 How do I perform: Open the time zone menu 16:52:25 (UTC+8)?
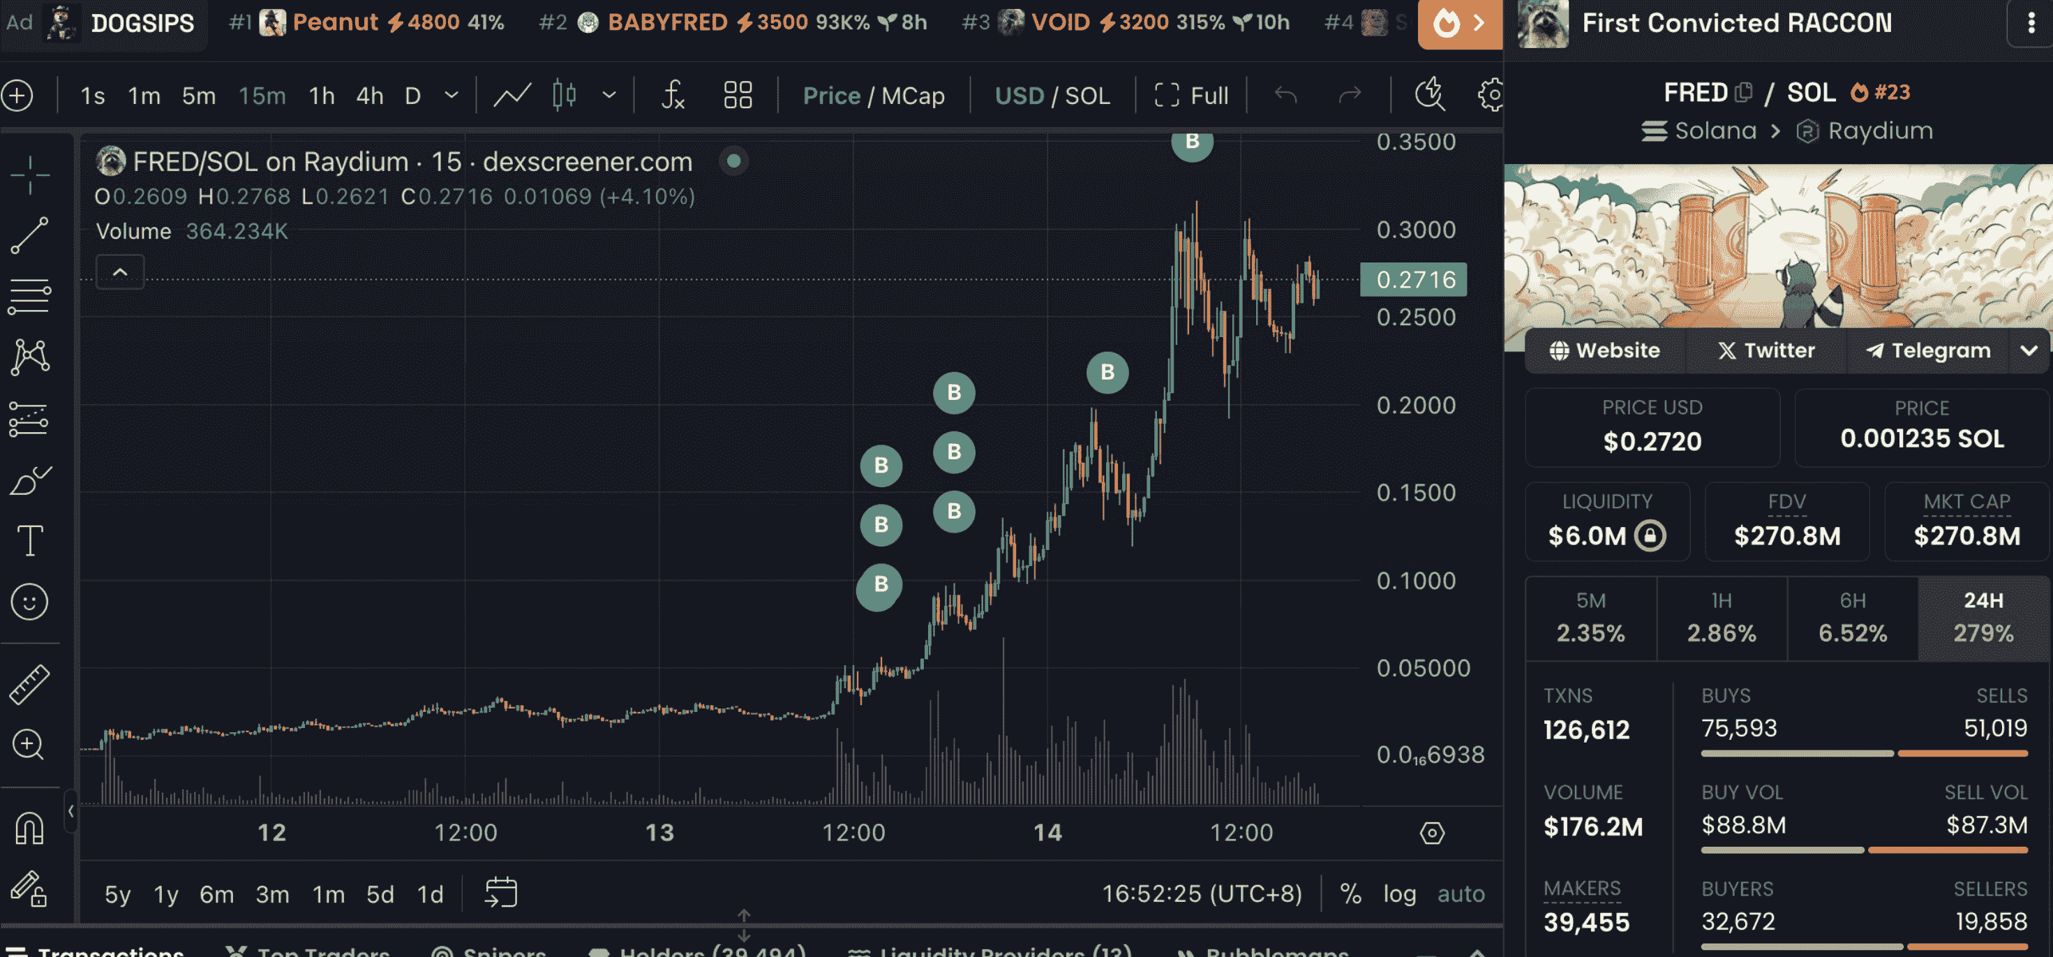[x=1201, y=894]
